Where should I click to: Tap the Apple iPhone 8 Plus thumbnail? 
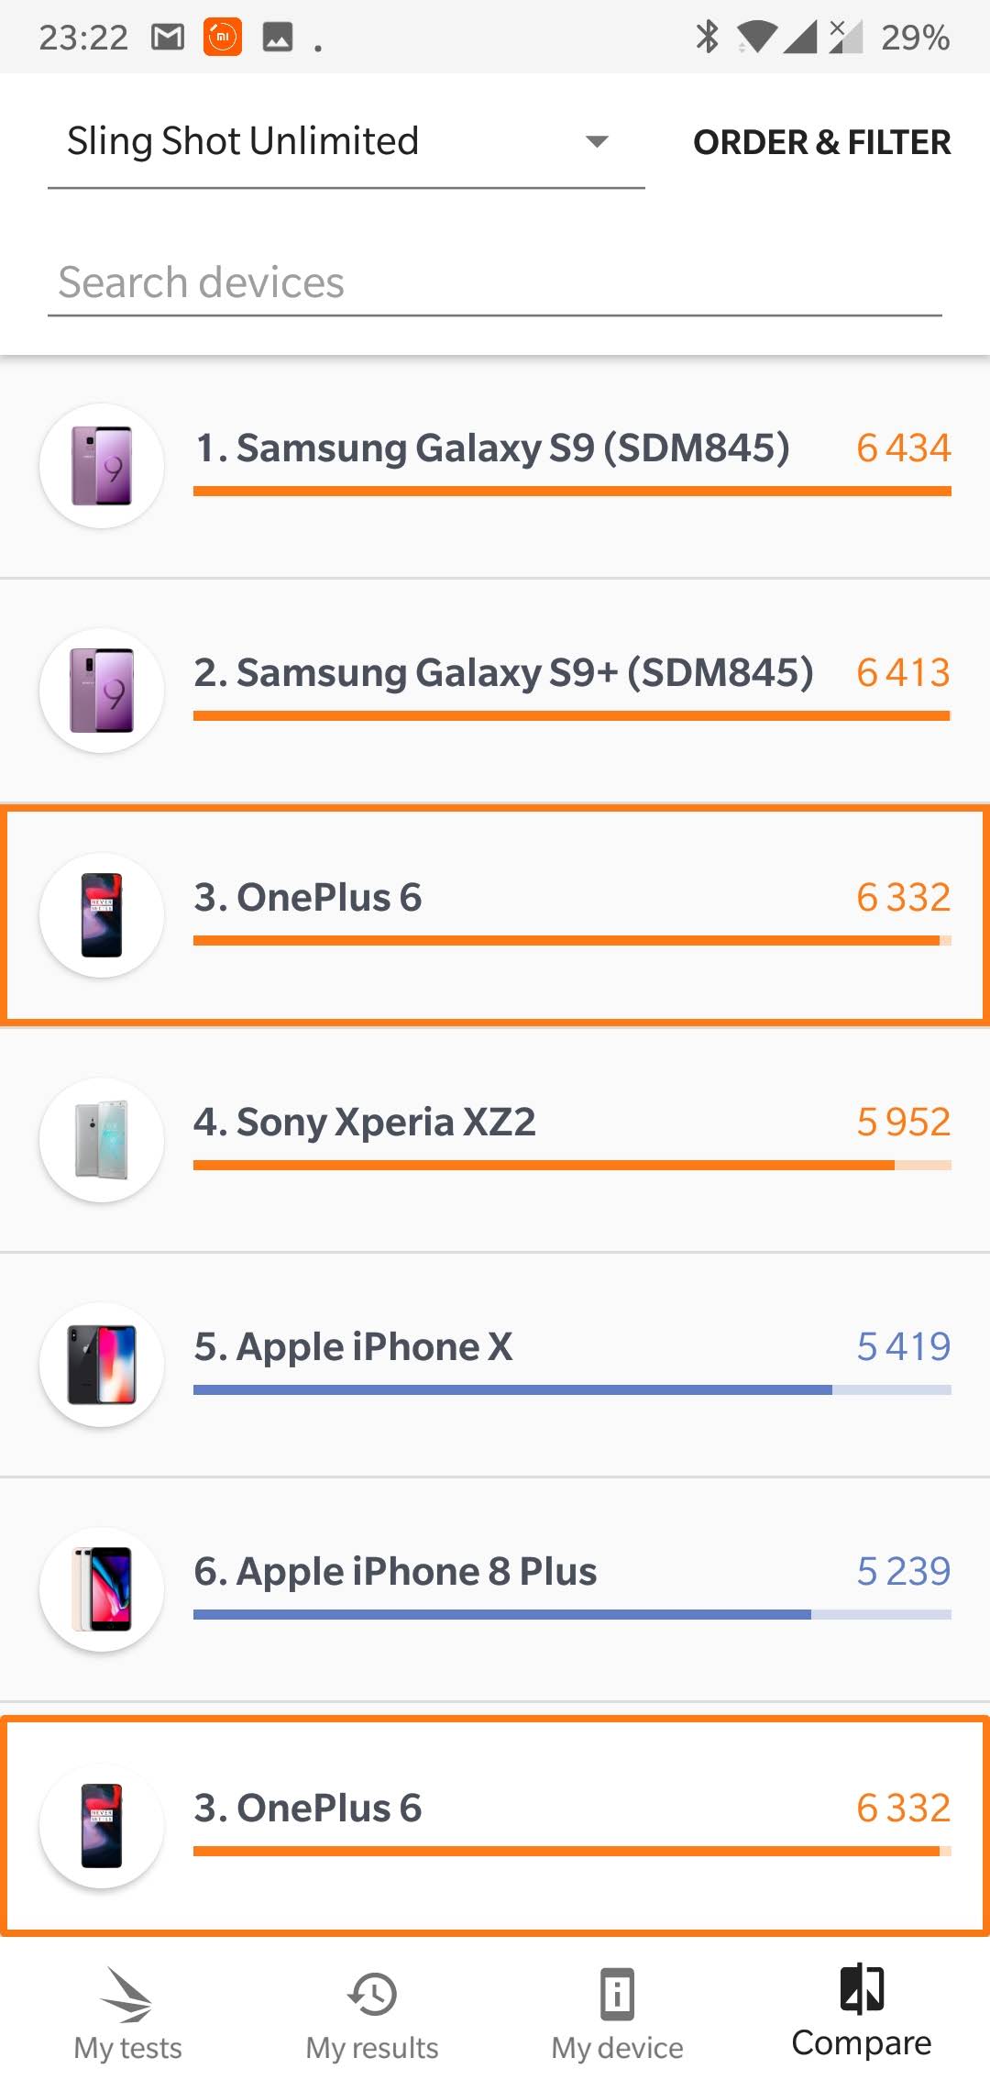pyautogui.click(x=102, y=1589)
